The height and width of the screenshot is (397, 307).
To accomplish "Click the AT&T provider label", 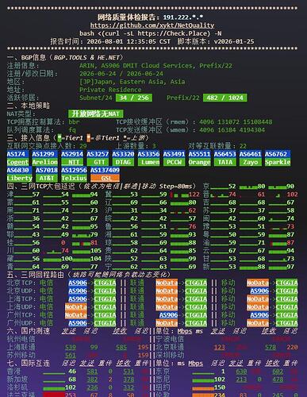I will coord(47,178).
